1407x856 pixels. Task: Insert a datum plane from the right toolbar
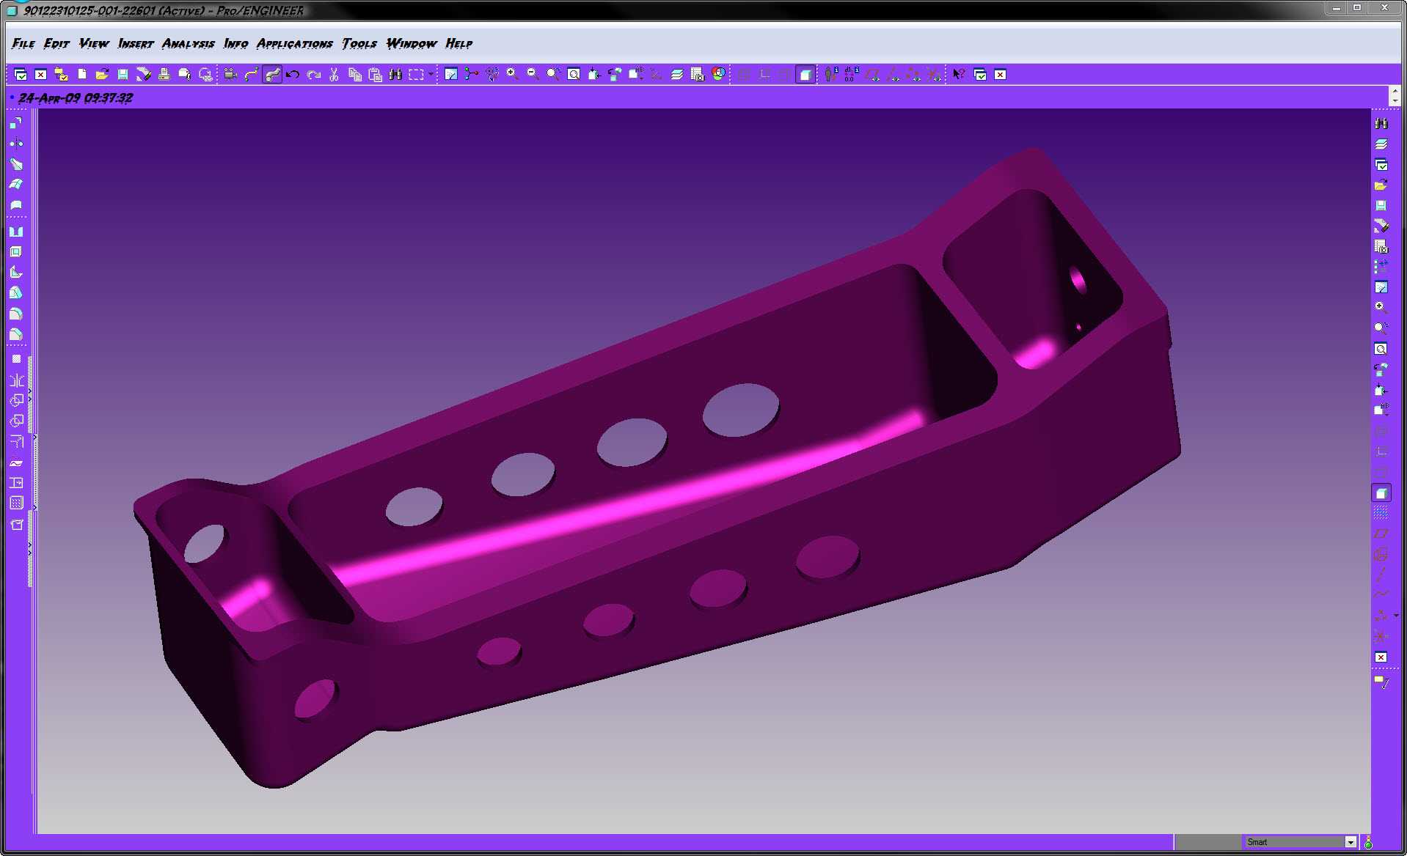[1381, 534]
